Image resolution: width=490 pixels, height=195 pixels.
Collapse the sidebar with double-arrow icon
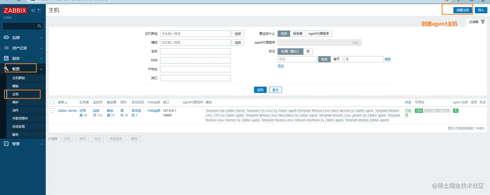point(33,10)
